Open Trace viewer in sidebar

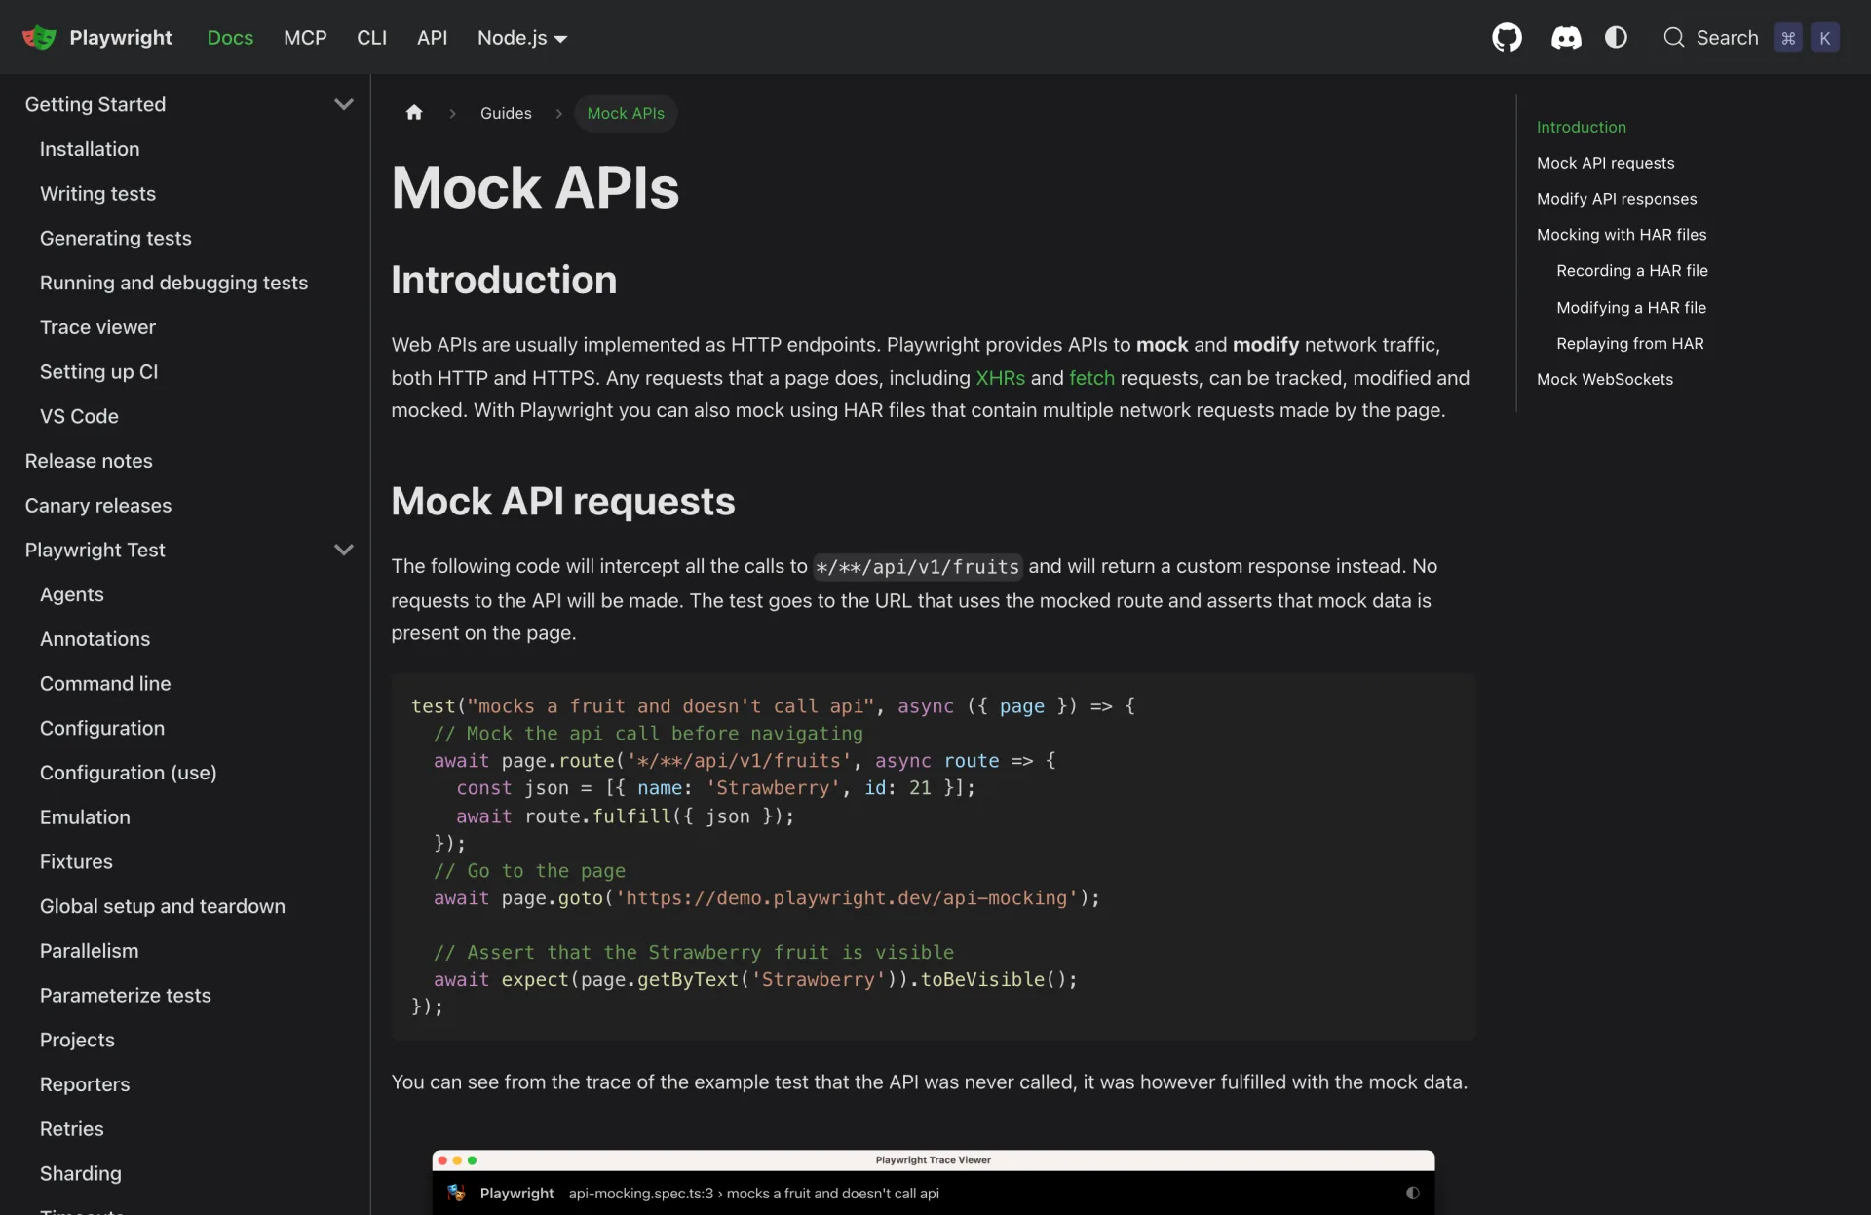point(97,327)
